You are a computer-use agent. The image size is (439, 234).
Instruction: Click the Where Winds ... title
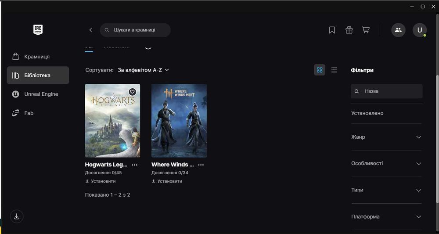click(x=173, y=165)
